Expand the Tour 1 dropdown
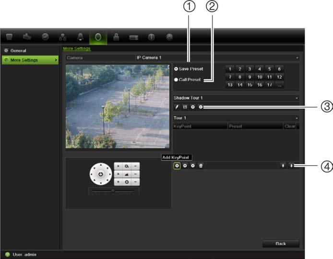 tap(297, 118)
